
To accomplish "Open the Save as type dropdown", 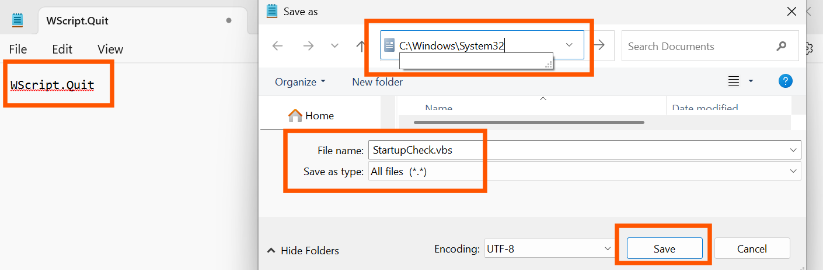I will (793, 171).
